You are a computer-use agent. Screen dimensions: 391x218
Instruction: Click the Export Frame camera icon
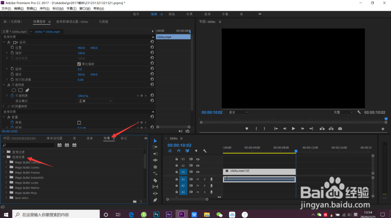coord(340,129)
